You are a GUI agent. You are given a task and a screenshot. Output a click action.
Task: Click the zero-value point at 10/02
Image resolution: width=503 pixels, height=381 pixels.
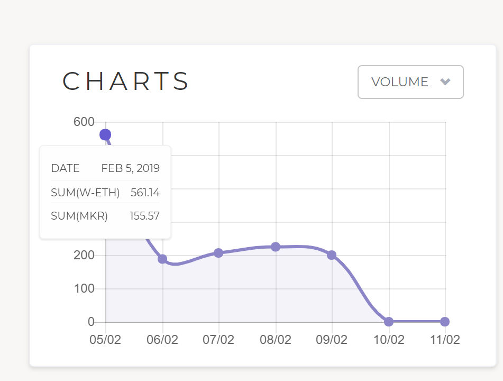click(x=389, y=322)
